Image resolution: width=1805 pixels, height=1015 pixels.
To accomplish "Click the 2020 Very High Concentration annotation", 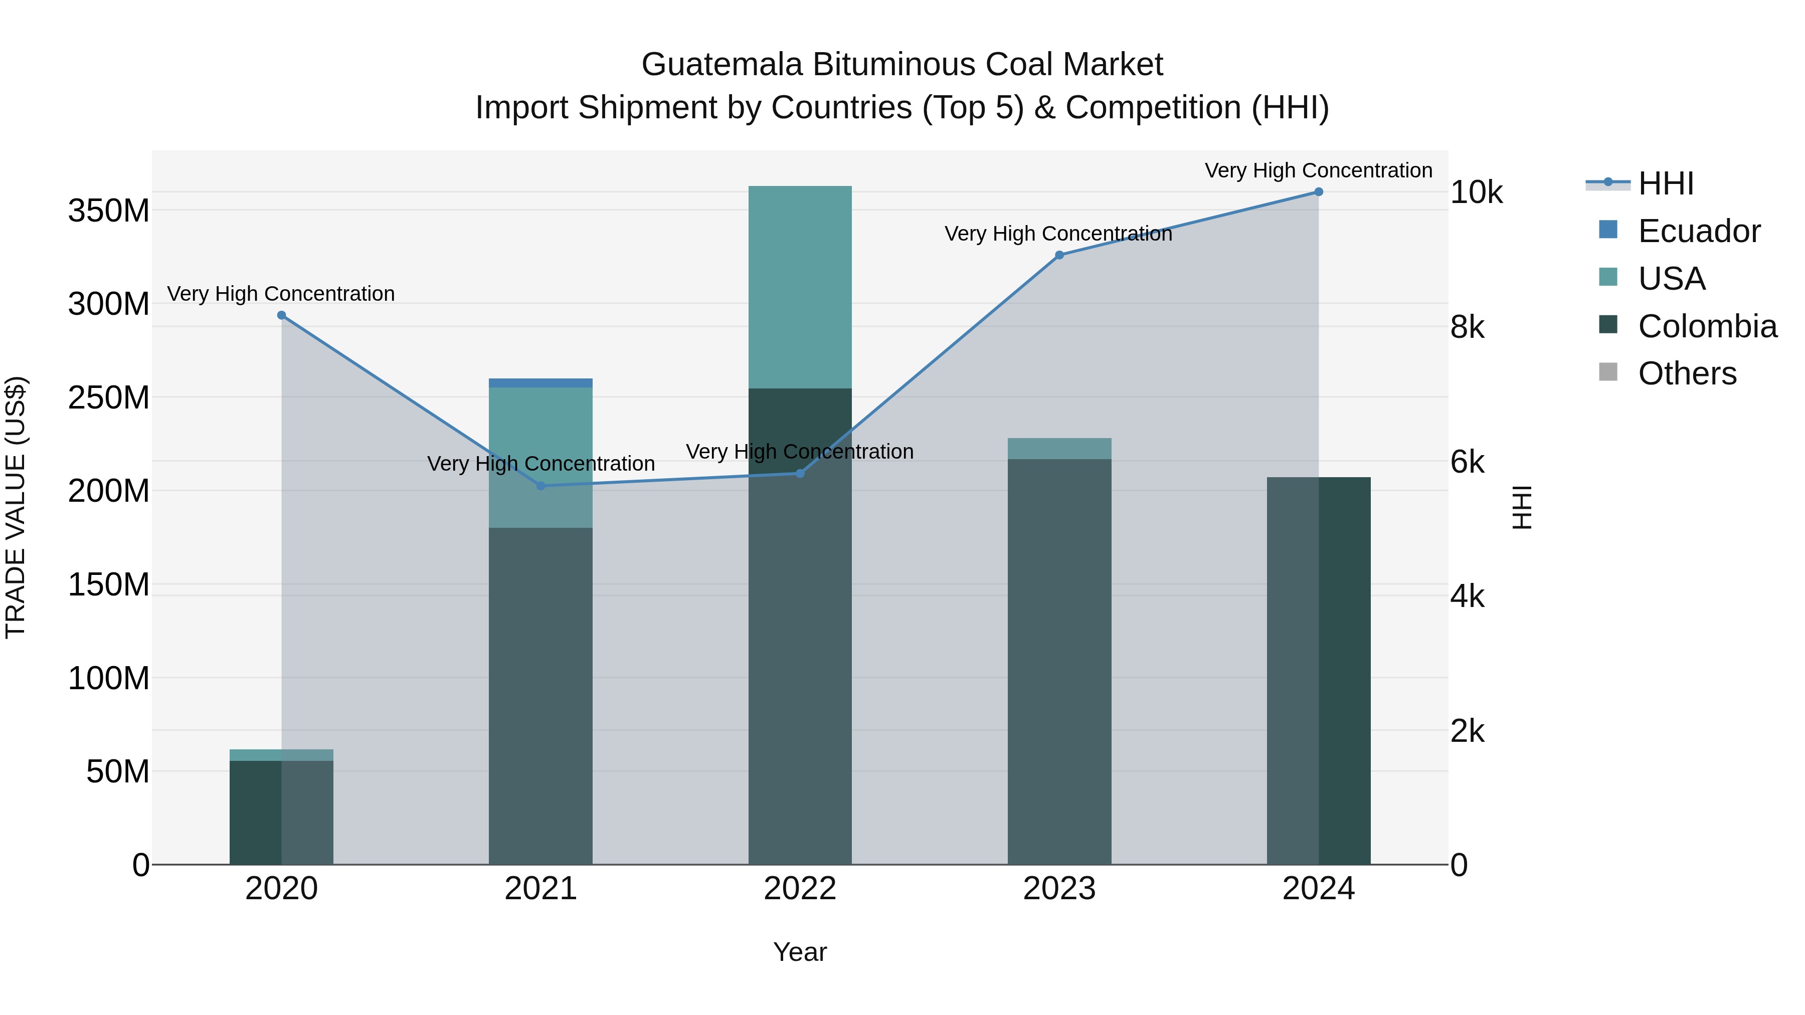I will pyautogui.click(x=281, y=294).
